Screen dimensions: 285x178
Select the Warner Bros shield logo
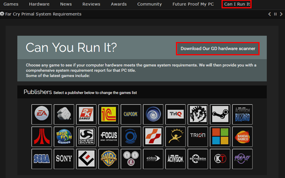pyautogui.click(x=109, y=159)
